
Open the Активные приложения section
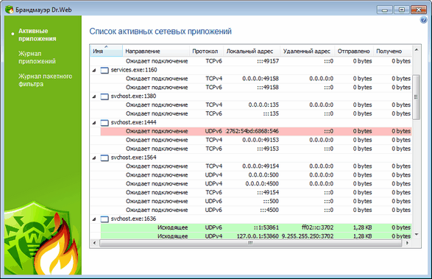coord(38,35)
